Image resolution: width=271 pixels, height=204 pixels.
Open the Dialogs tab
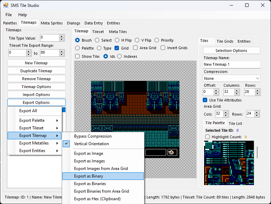coord(74,23)
